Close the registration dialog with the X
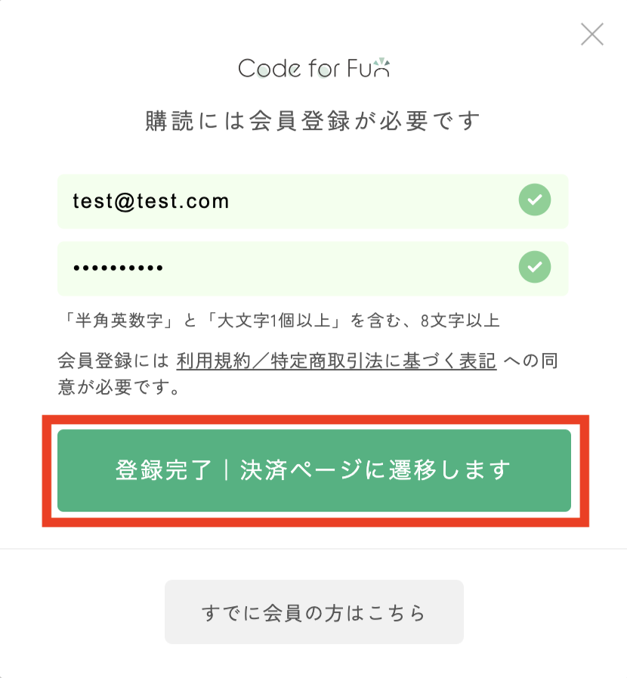 (592, 35)
